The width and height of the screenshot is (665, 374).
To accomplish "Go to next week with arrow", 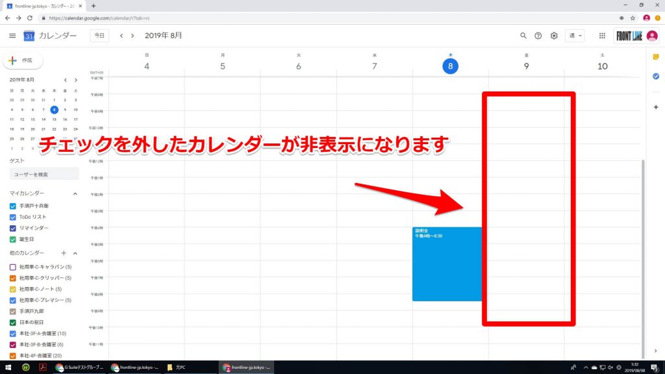I will pyautogui.click(x=132, y=36).
